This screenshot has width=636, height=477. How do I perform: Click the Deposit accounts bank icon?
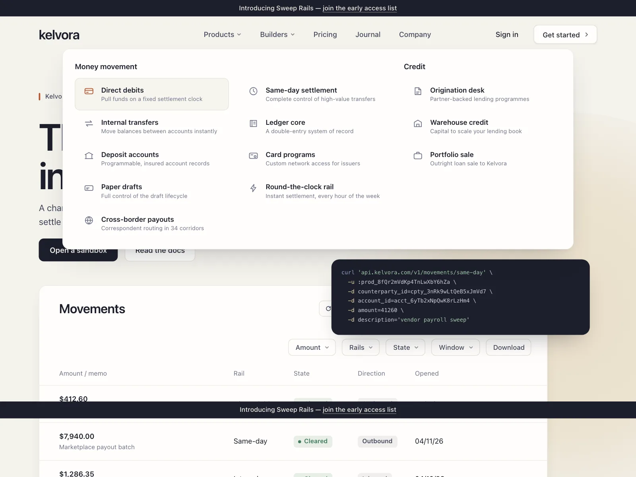89,156
